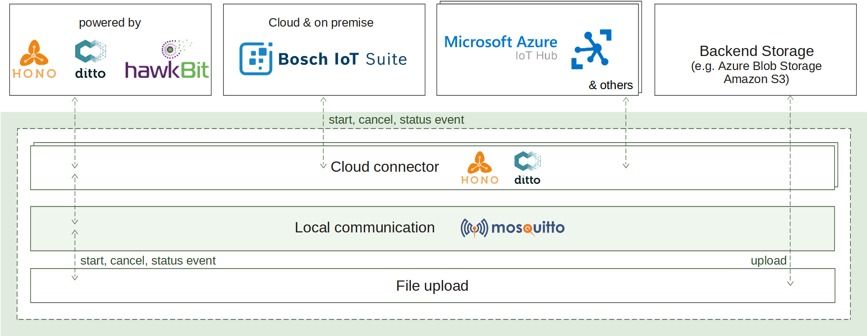
Task: Click the ditto logo in the powered by box
Action: (91, 59)
